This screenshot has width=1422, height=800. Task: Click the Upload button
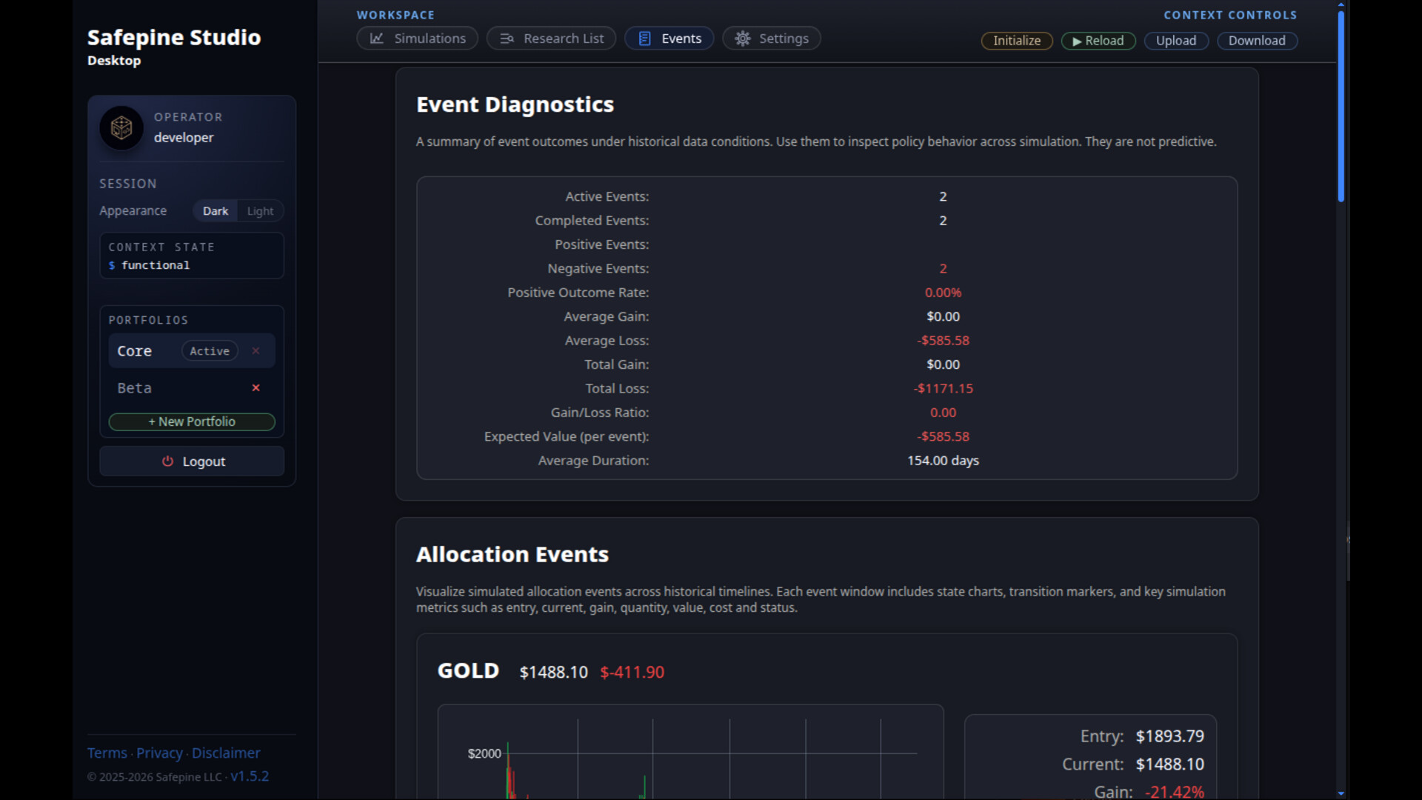pyautogui.click(x=1176, y=41)
